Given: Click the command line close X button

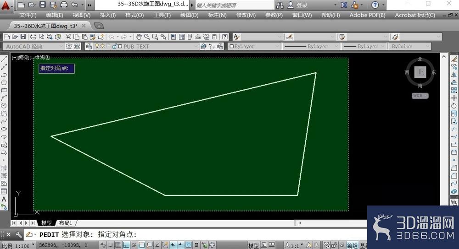Looking at the screenshot, I should 8,234.
